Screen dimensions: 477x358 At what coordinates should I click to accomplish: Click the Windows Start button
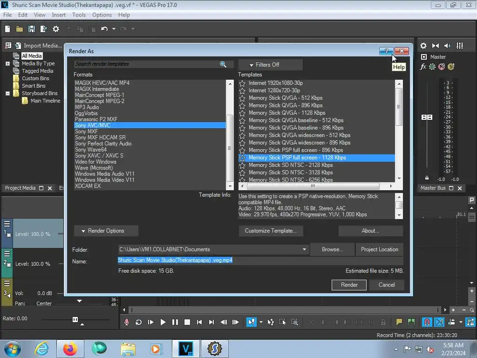pyautogui.click(x=12, y=349)
